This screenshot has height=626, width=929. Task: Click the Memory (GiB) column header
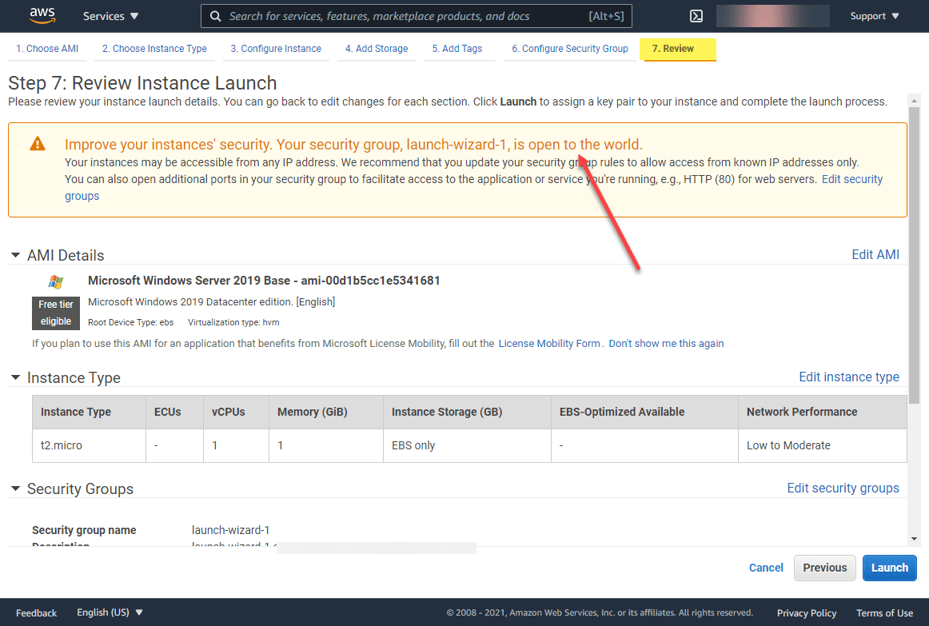tap(326, 413)
